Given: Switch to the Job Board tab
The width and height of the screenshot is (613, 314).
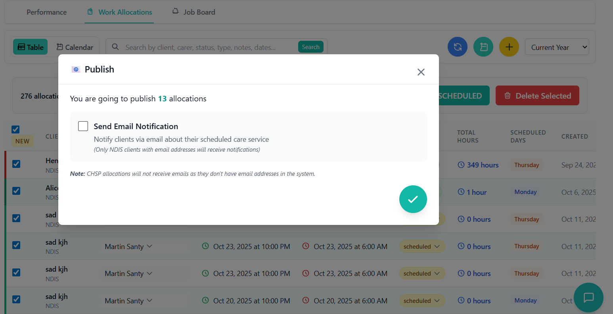Looking at the screenshot, I should click(194, 12).
